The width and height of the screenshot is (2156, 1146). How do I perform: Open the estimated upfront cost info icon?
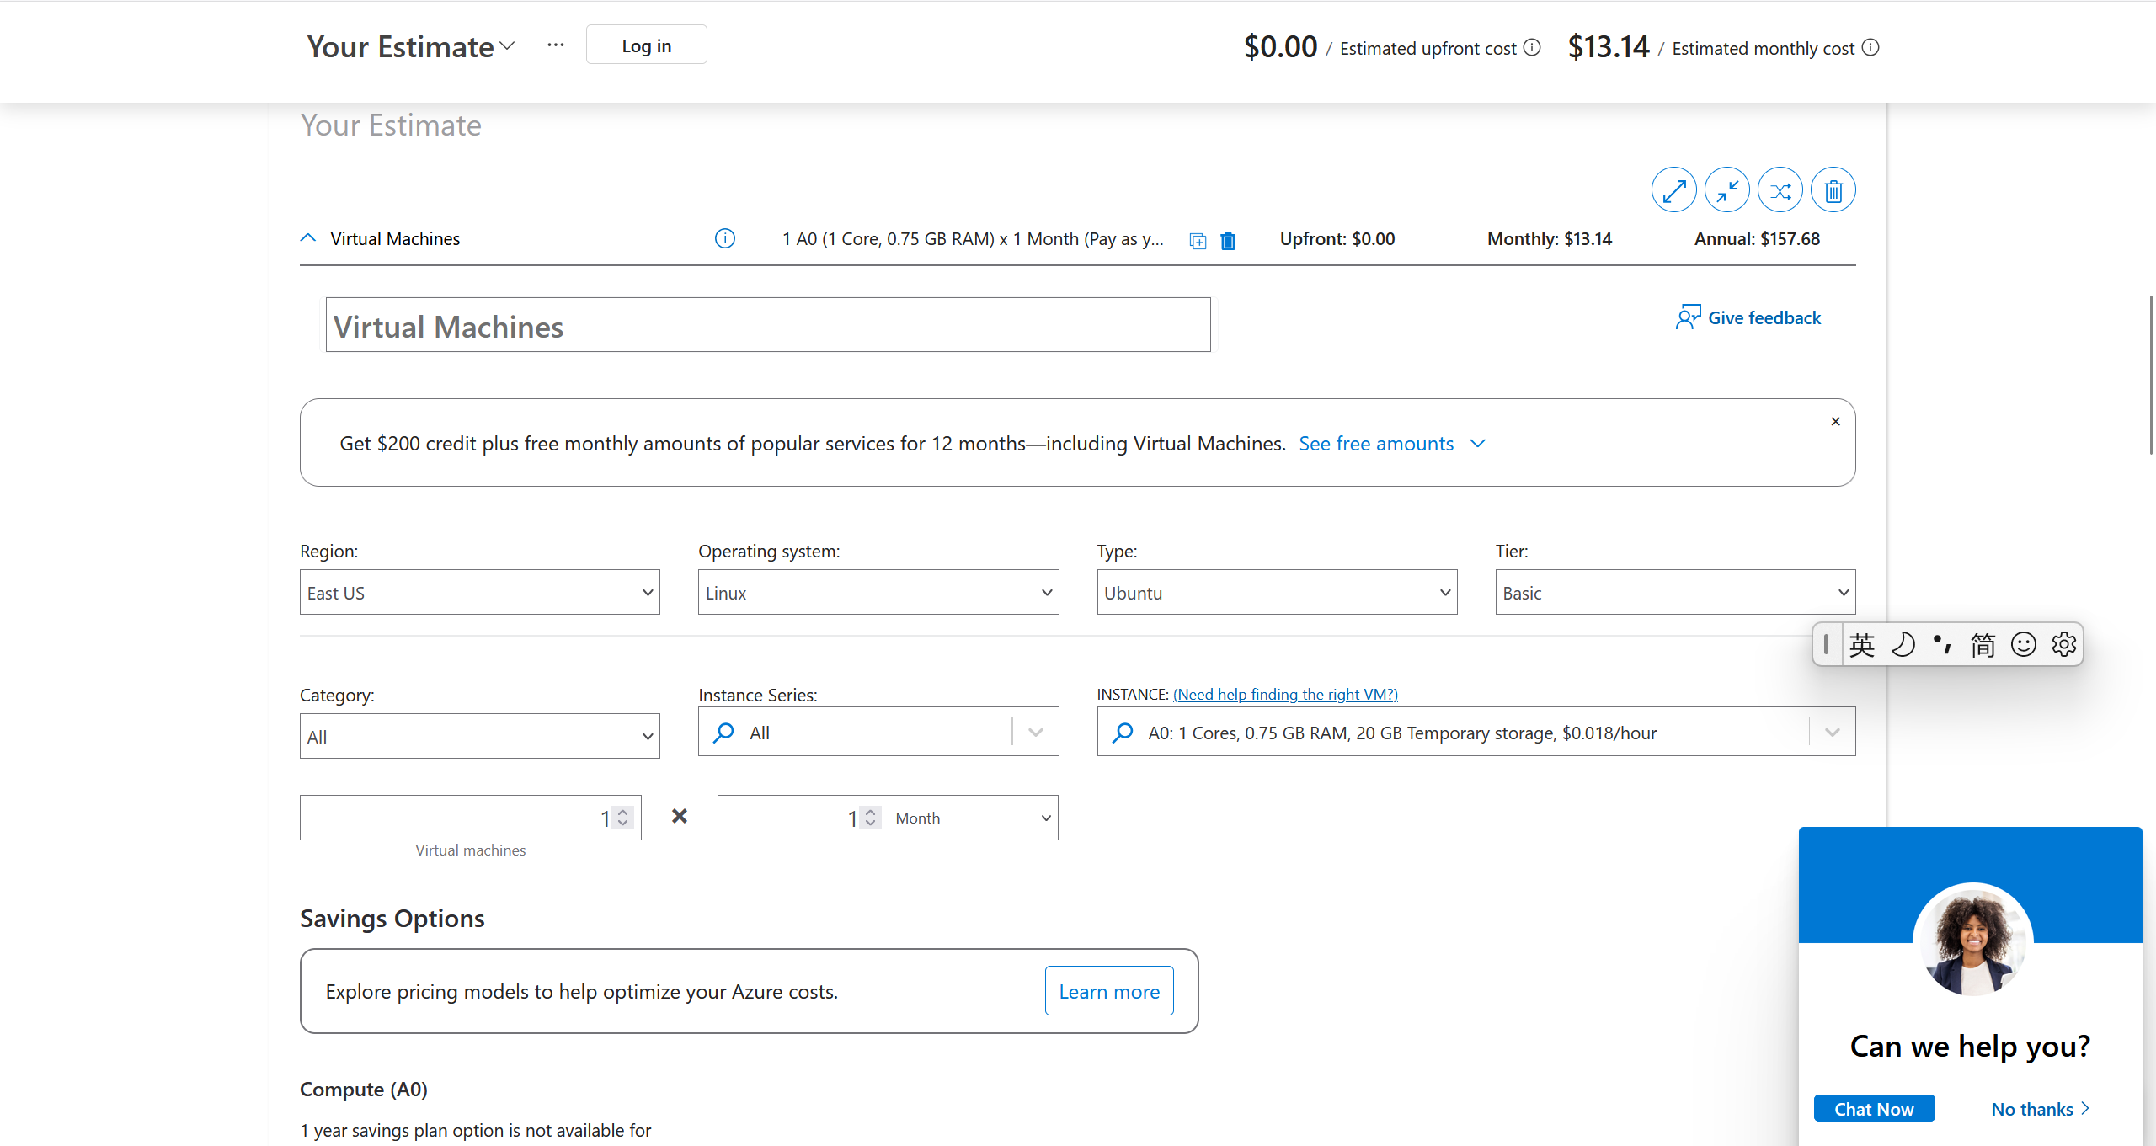[1532, 48]
